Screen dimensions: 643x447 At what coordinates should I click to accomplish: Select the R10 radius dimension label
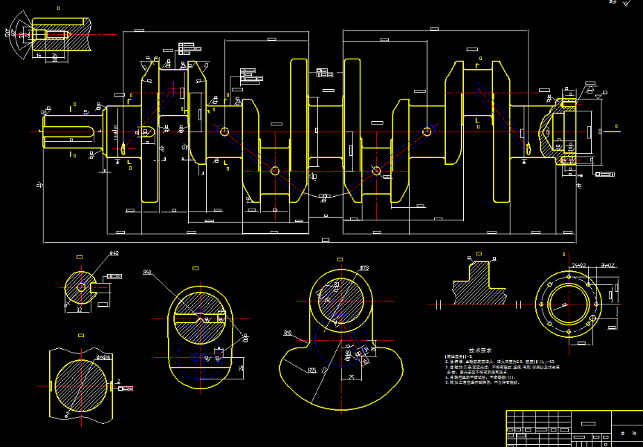click(x=288, y=333)
